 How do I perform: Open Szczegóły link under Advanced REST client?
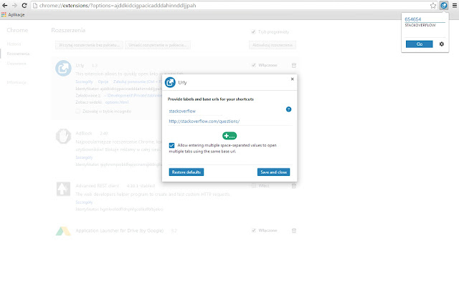84,202
